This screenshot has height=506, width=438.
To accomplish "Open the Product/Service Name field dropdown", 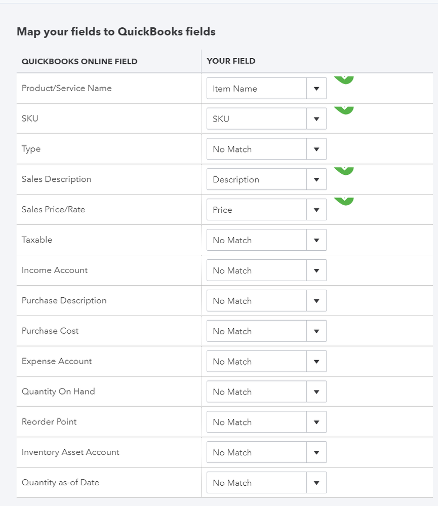I will coord(266,89).
